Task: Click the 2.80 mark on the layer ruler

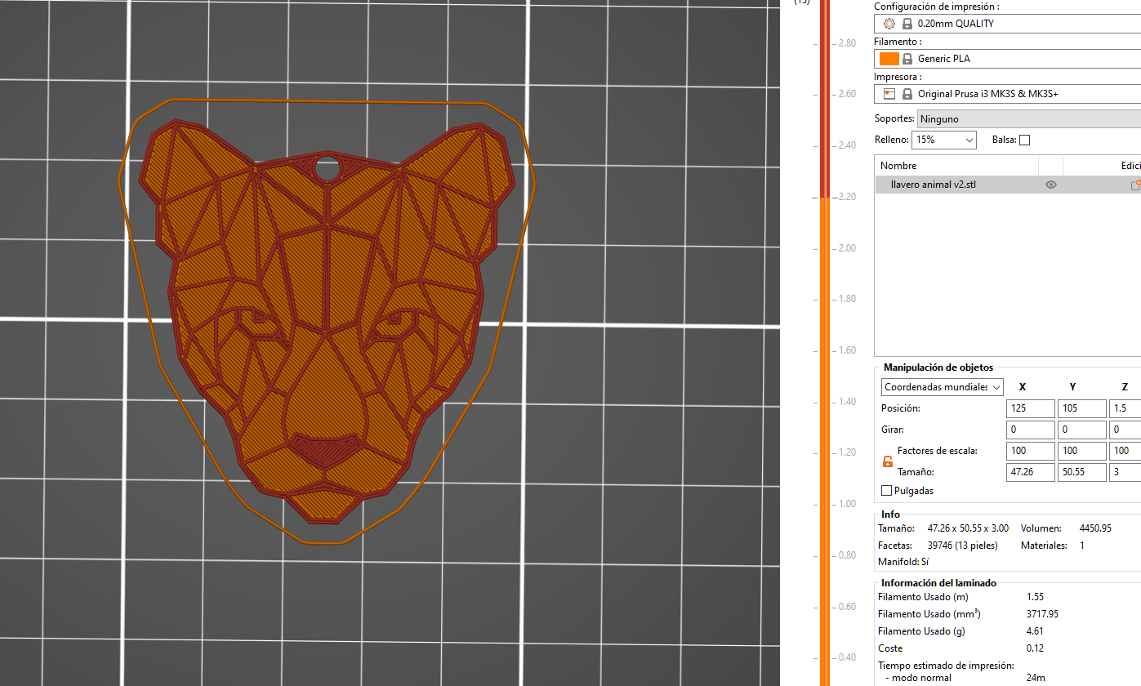Action: 846,43
